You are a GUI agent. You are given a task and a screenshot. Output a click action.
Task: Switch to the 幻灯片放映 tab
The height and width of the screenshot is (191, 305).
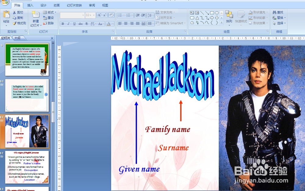click(74, 5)
